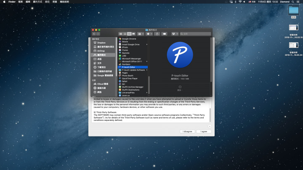Image resolution: width=303 pixels, height=170 pixels.
Task: Click the large P-touch Editor preview icon
Action: pyautogui.click(x=180, y=55)
